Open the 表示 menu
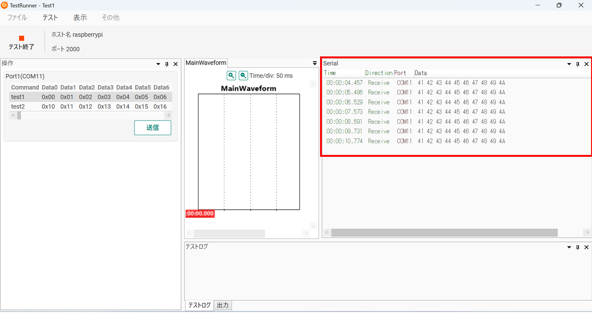The width and height of the screenshot is (592, 333). coord(80,18)
